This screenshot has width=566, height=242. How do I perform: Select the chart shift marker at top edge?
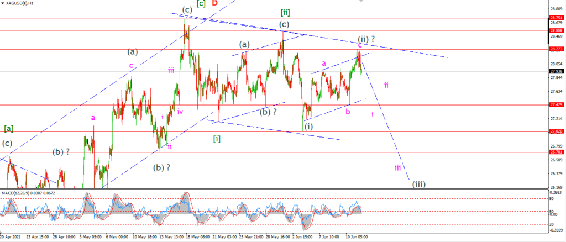click(x=362, y=1)
